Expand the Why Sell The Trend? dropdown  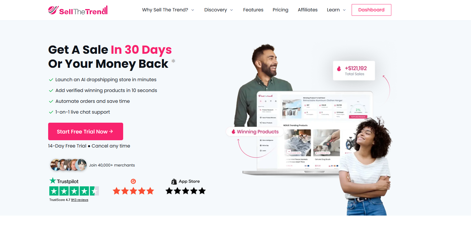click(168, 10)
